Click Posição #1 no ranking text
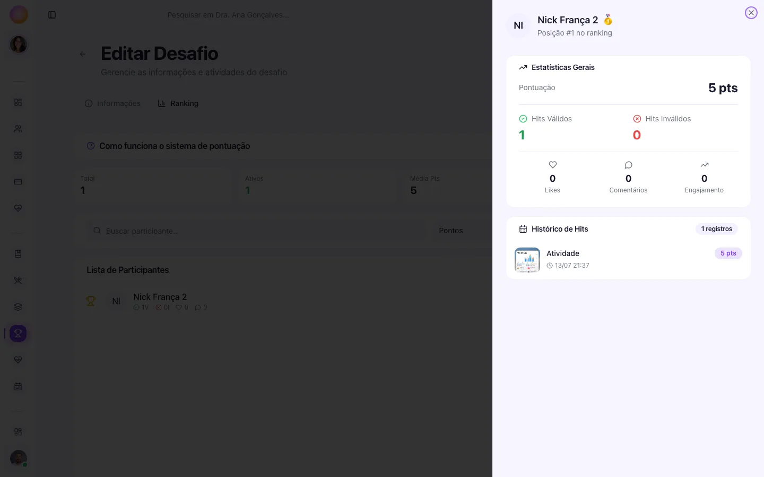Screen dimensions: 764x477 coord(575,33)
